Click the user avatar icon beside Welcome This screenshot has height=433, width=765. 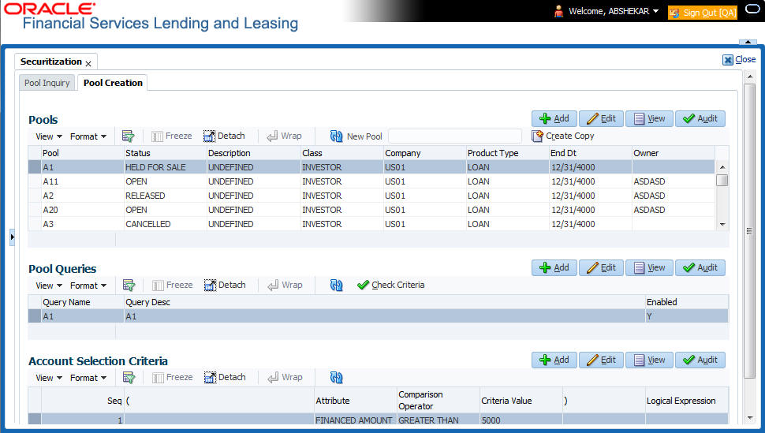[558, 11]
